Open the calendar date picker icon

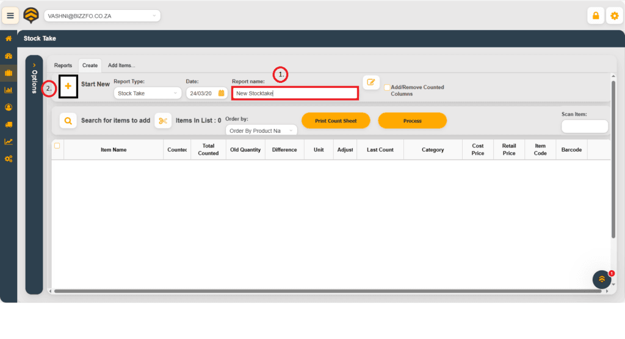pos(222,93)
